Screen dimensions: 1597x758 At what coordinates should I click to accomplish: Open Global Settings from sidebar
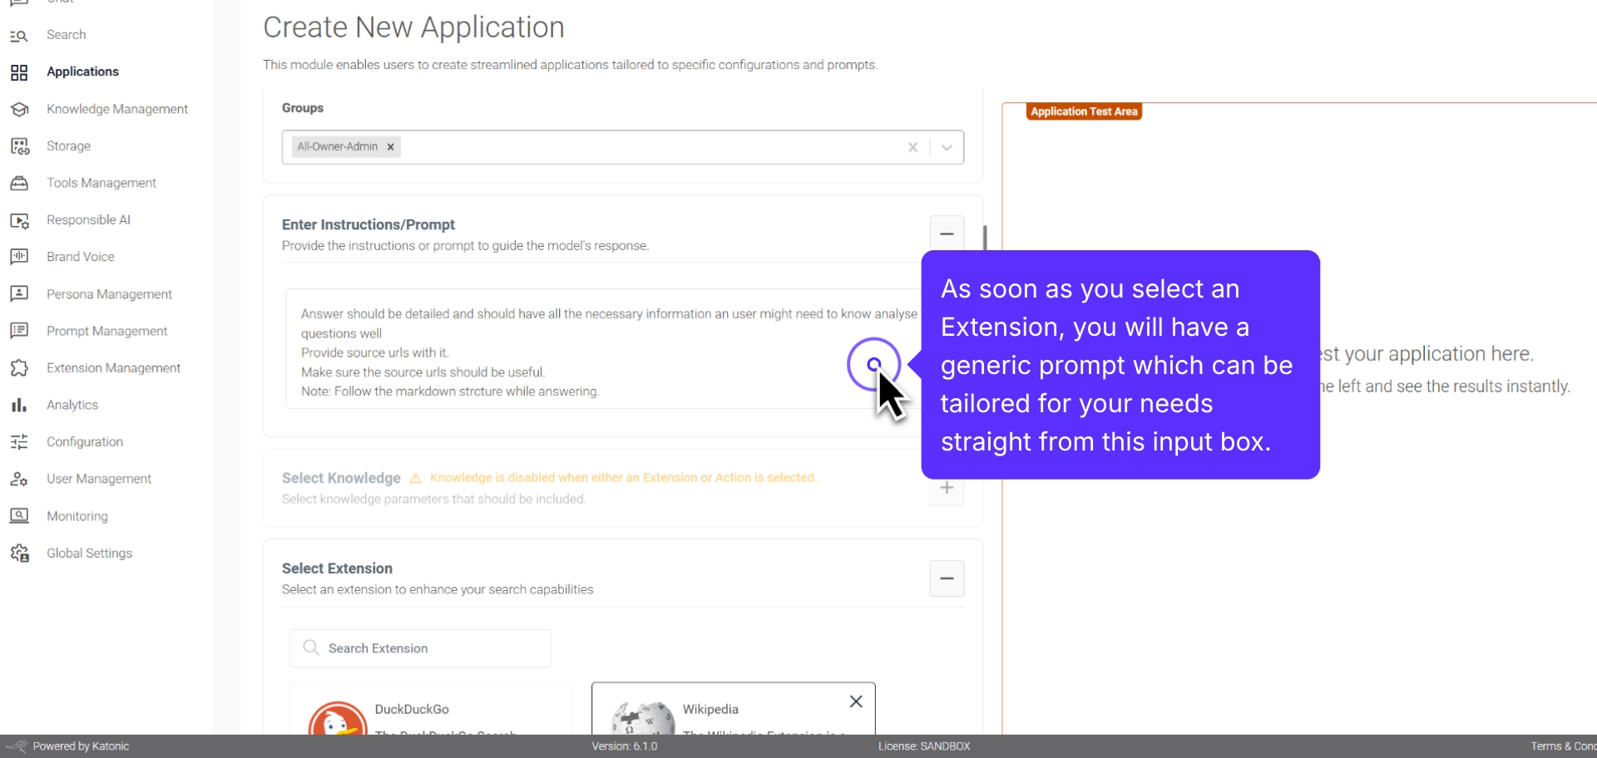(x=89, y=553)
